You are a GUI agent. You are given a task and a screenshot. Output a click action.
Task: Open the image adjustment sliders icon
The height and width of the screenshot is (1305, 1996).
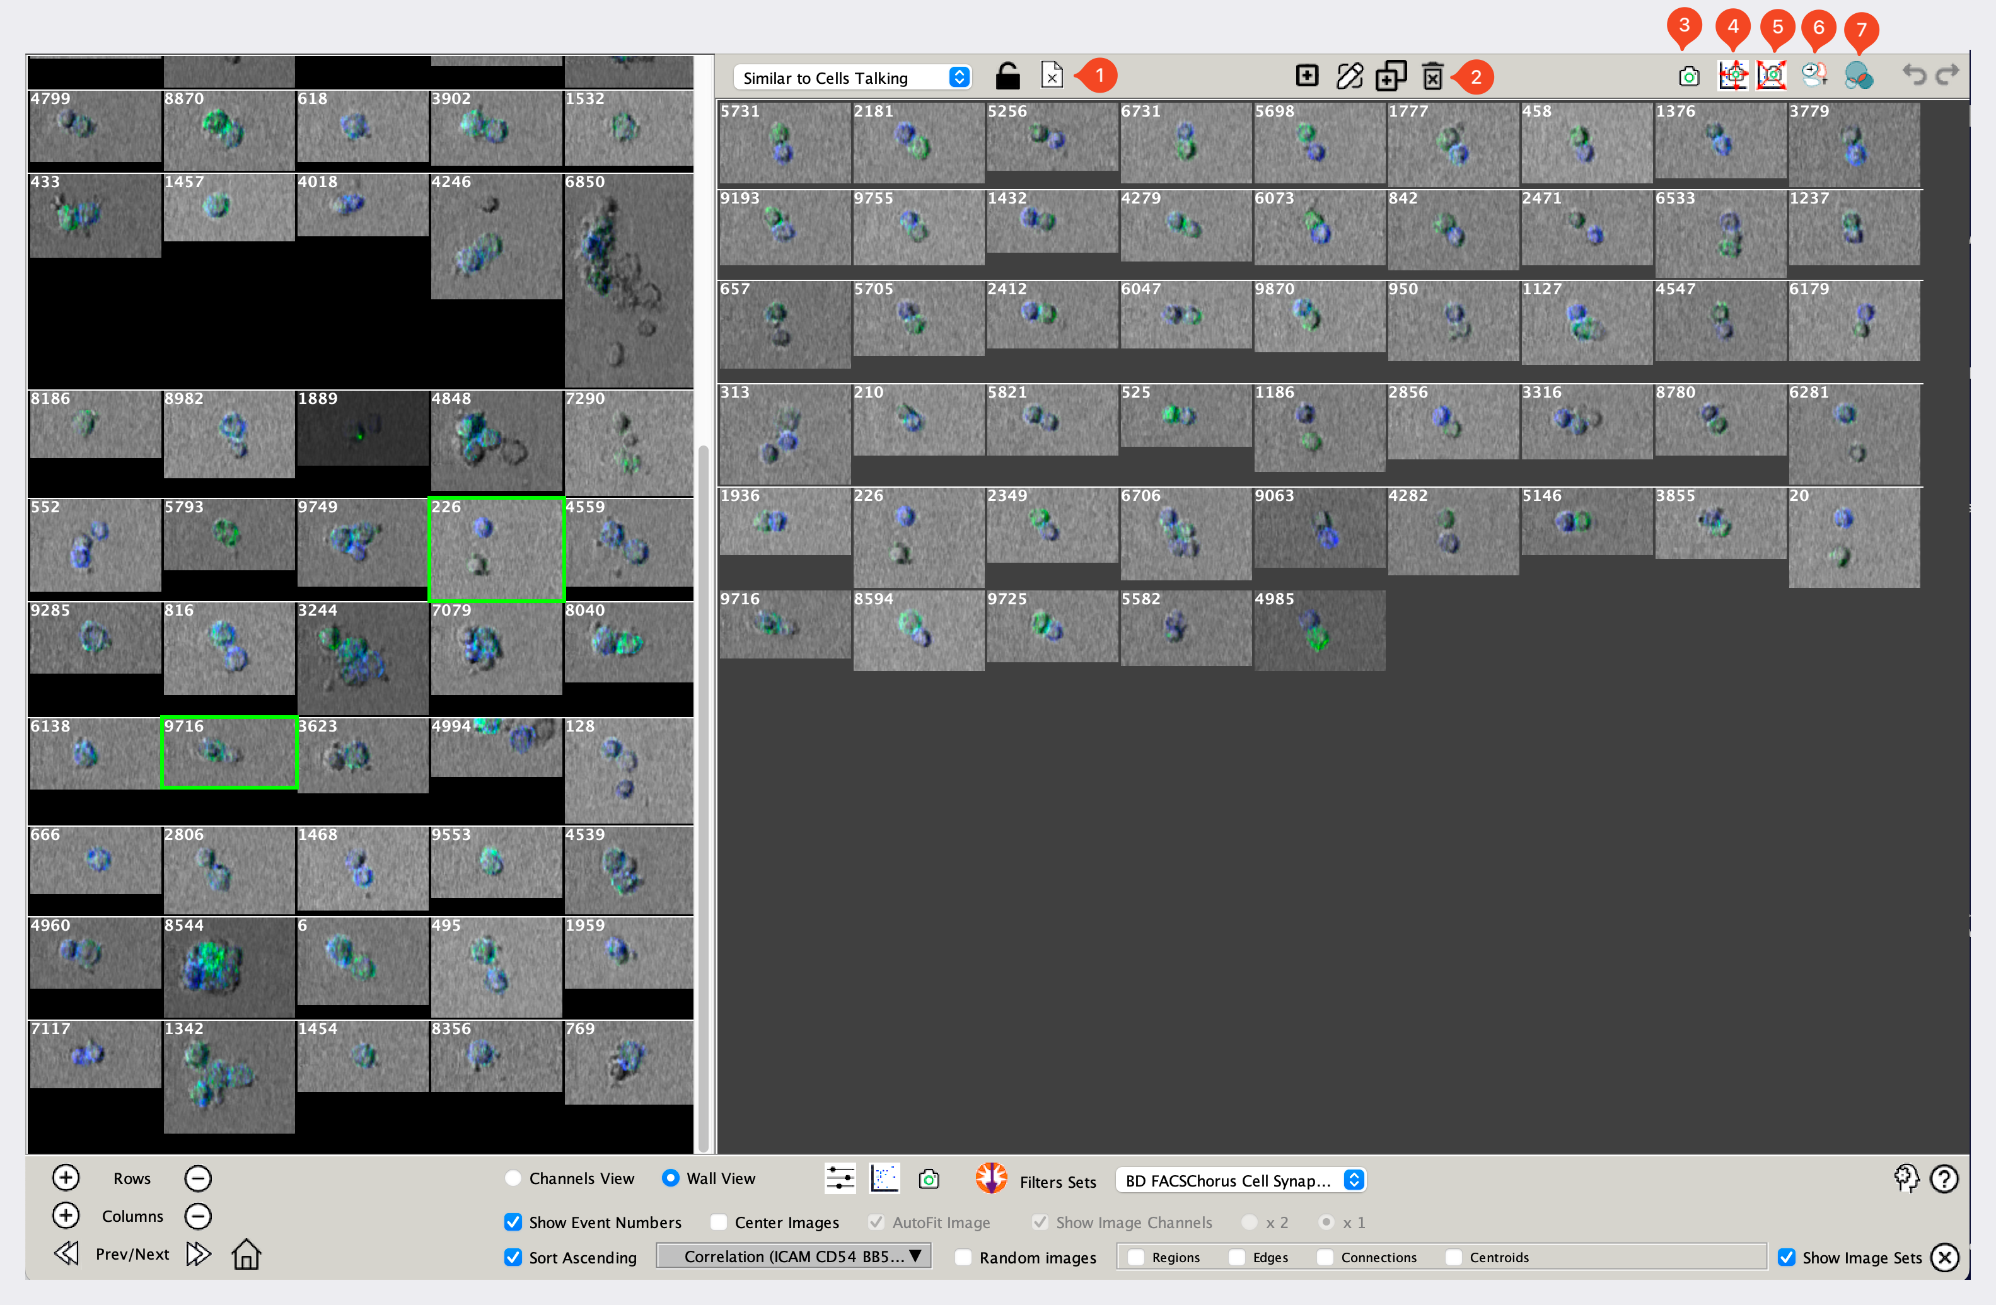click(840, 1178)
